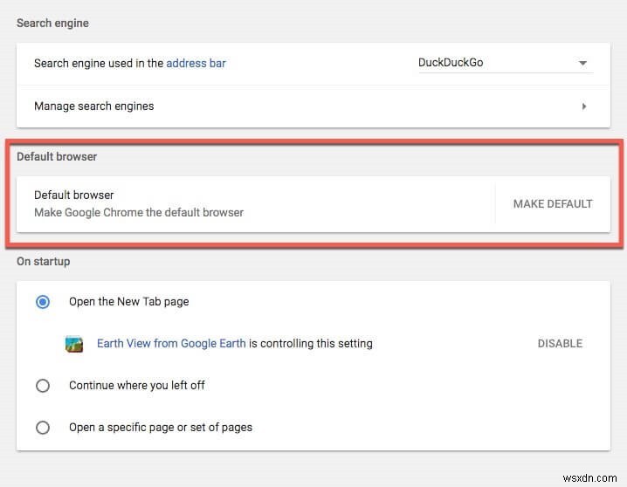Expand Manage search engines with the arrow
The image size is (627, 487).
(583, 106)
